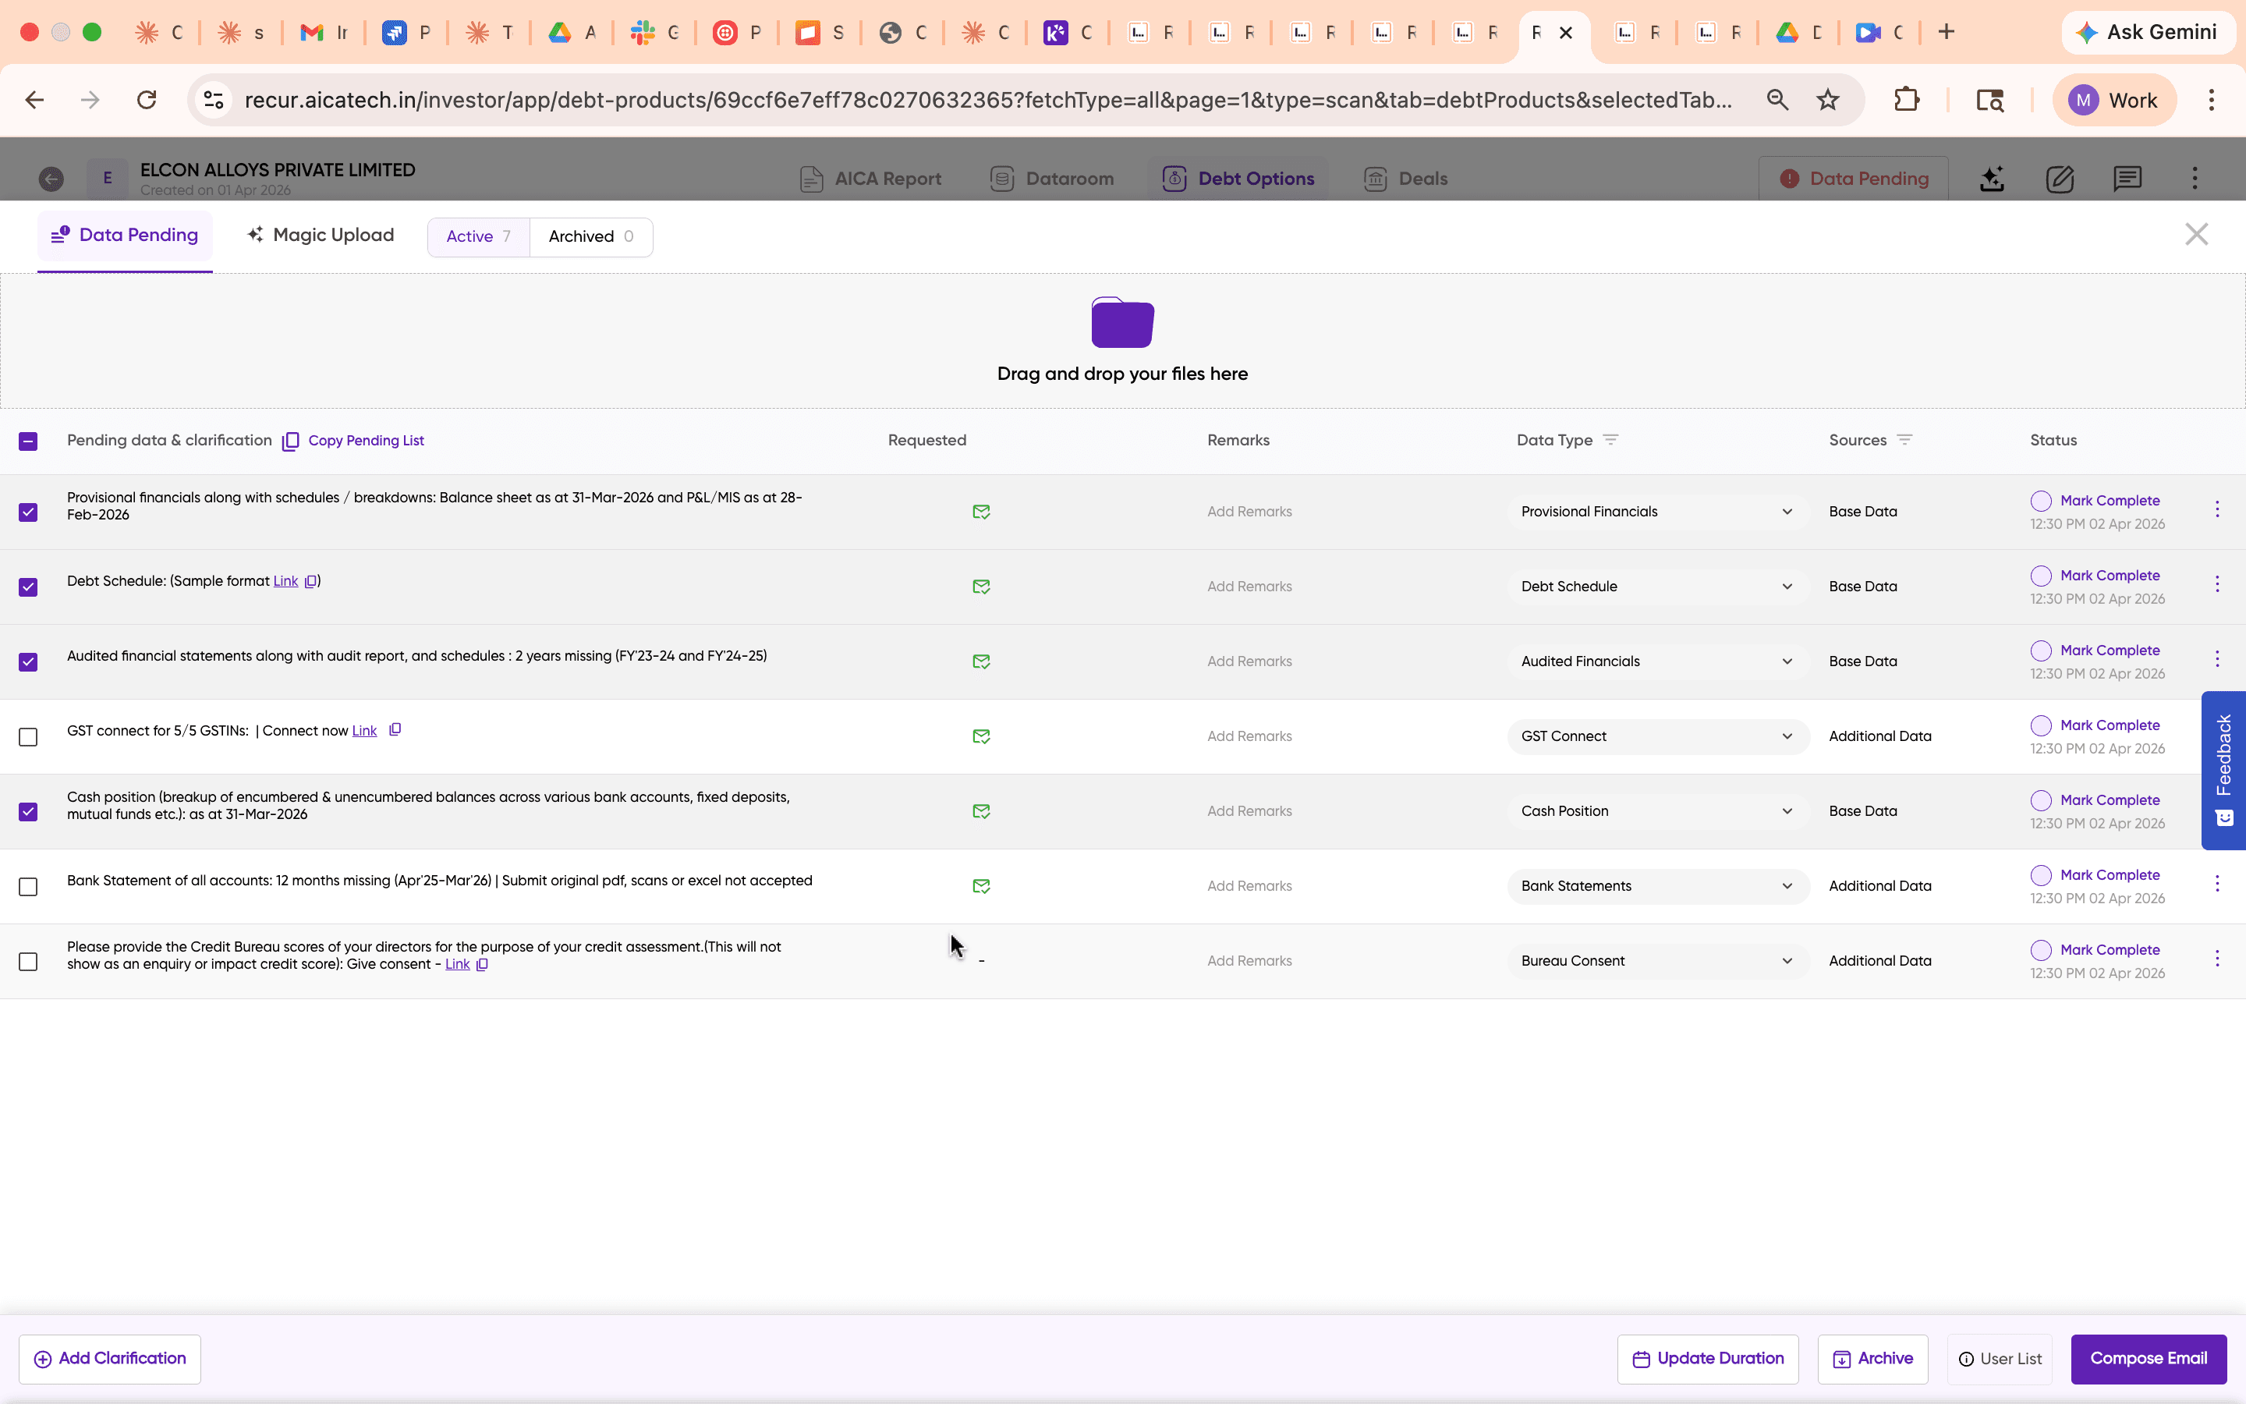The image size is (2246, 1404).
Task: Click the Compose Email button
Action: point(2148,1359)
